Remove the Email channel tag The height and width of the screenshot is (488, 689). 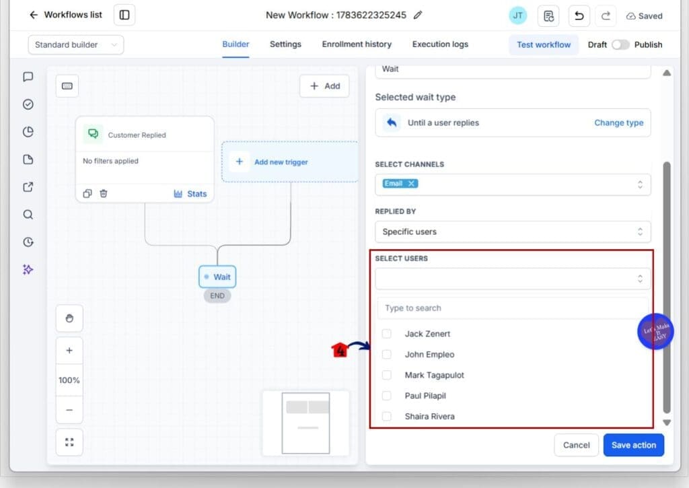click(411, 184)
